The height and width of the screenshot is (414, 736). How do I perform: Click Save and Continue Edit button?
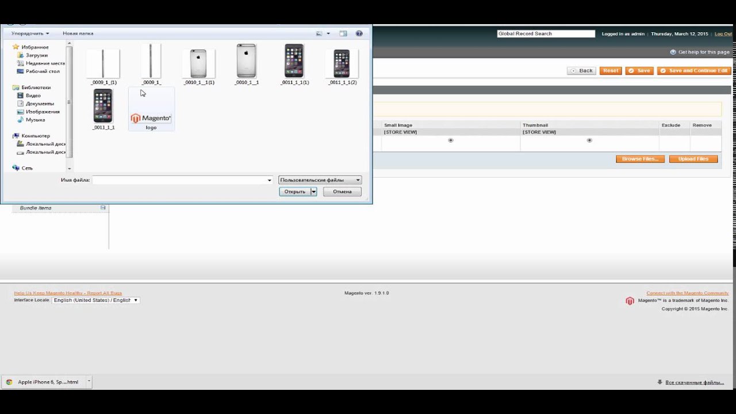point(694,71)
